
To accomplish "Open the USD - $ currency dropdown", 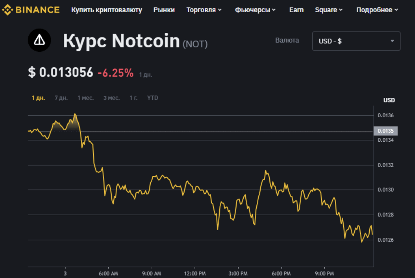I will 356,41.
